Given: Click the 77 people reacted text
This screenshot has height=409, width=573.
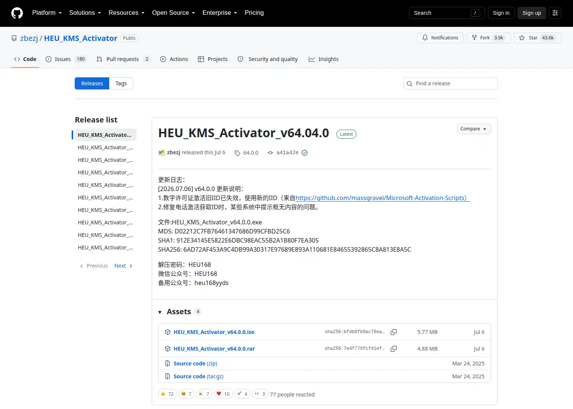Looking at the screenshot, I should coord(292,395).
